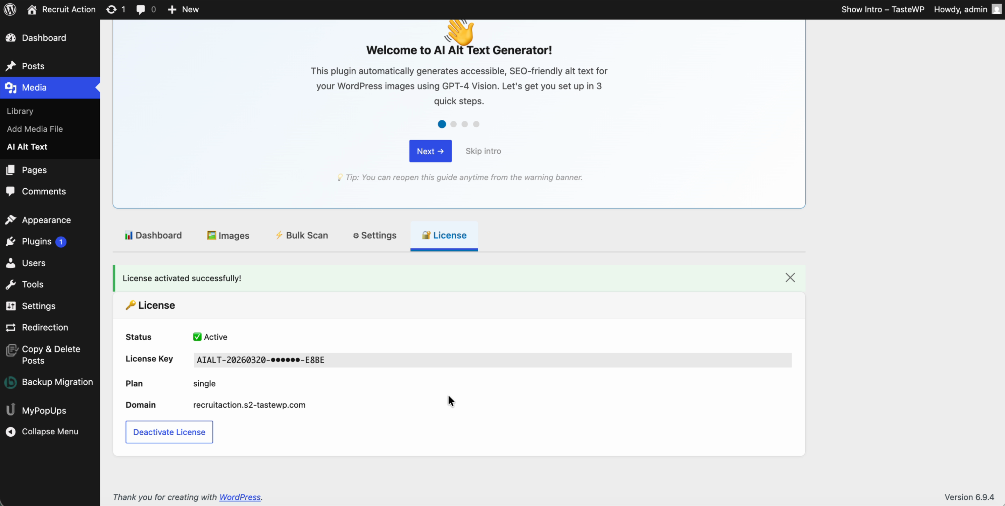
Task: Click the Next button in the welcome wizard
Action: tap(430, 151)
